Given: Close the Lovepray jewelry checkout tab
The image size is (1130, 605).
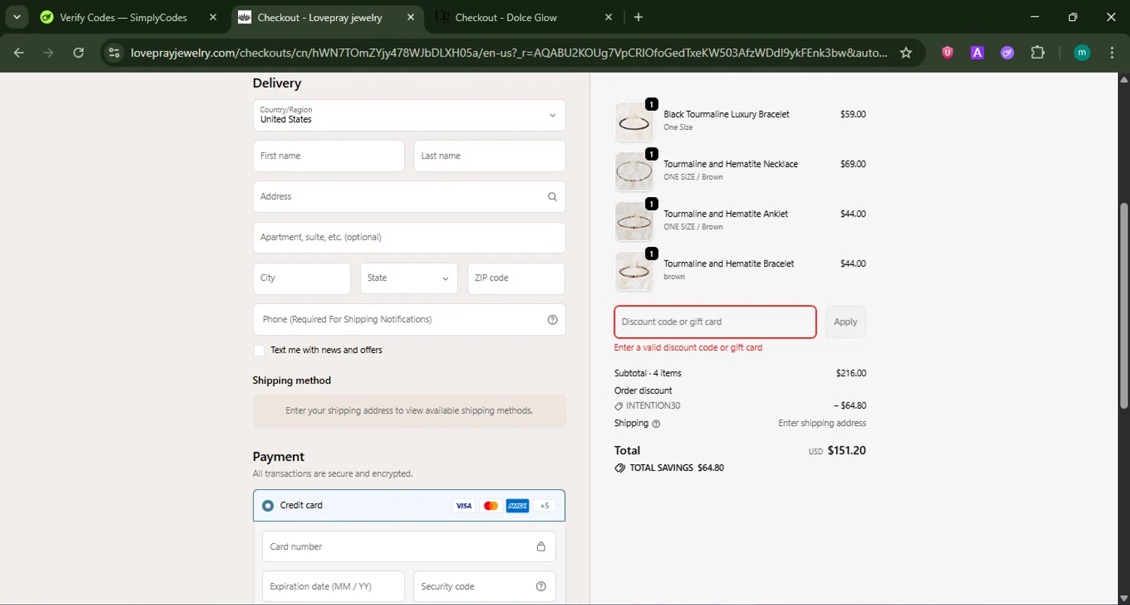Looking at the screenshot, I should pyautogui.click(x=411, y=17).
